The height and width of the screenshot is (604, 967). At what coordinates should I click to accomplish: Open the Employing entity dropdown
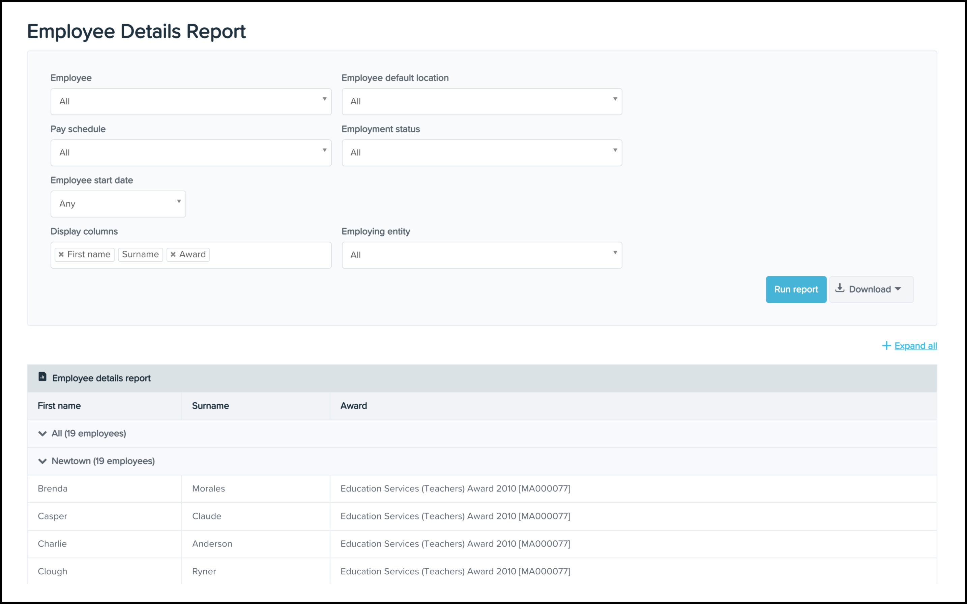pos(482,255)
